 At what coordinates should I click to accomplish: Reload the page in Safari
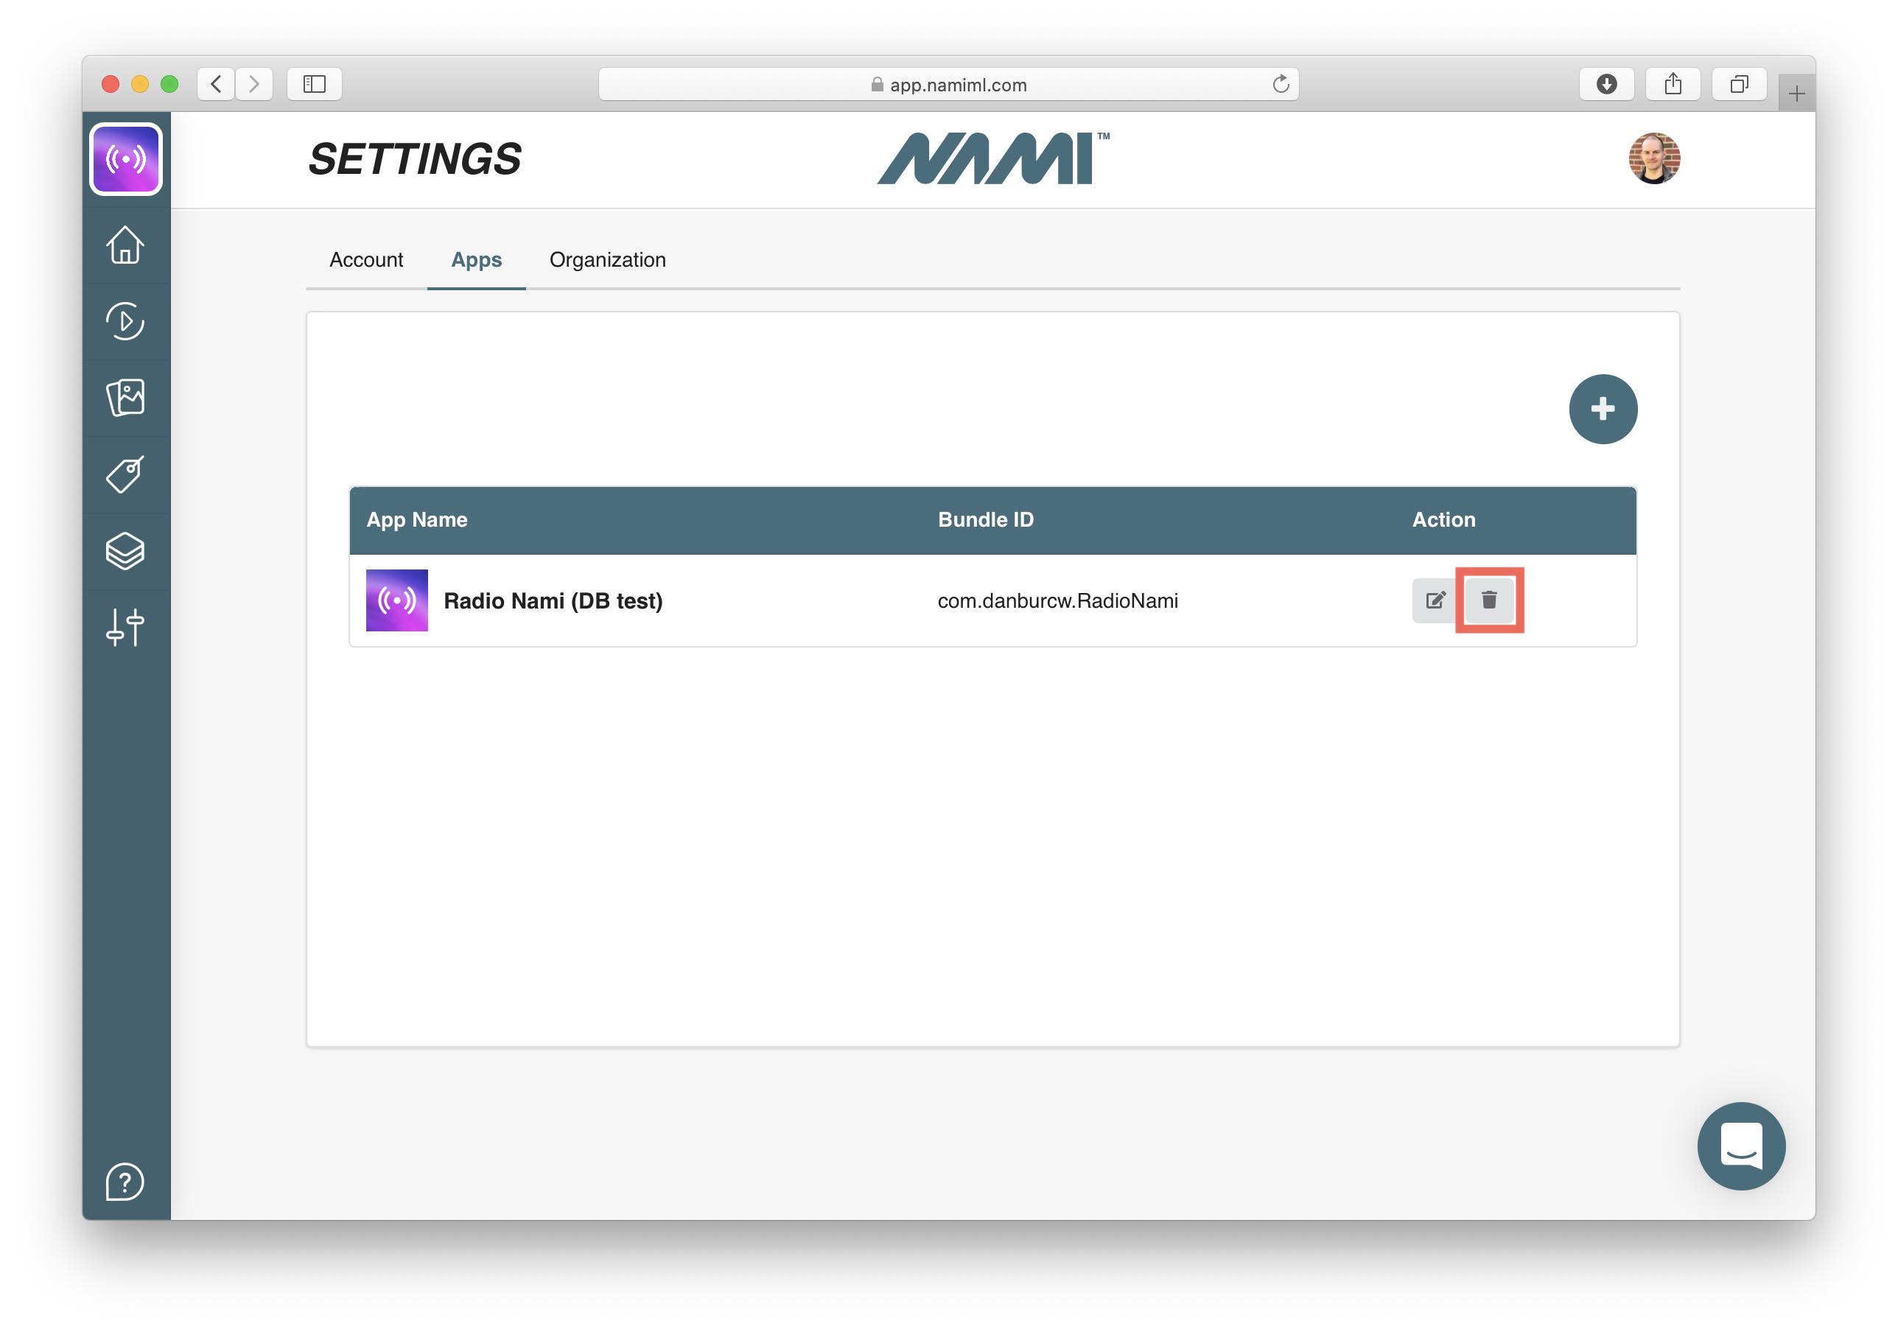(x=1281, y=84)
